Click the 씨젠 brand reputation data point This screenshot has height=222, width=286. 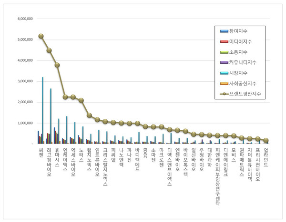click(41, 36)
